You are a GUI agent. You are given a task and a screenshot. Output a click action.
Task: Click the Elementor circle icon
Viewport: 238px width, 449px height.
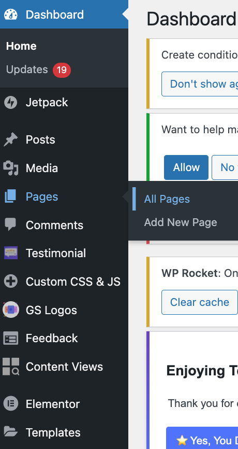[x=11, y=404]
